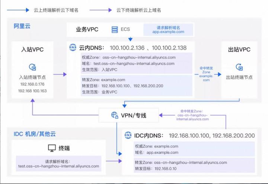
Task: Click legend 云下终端解析云上域名
Action: click(139, 10)
